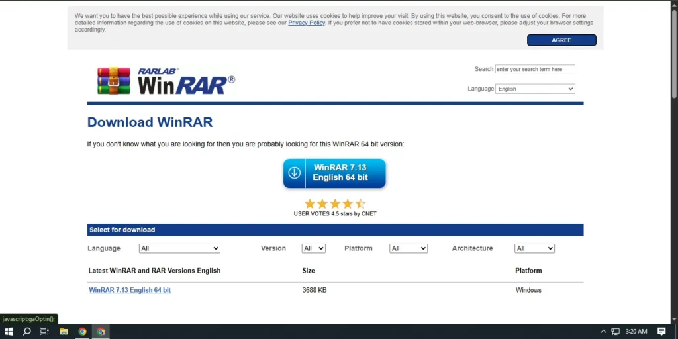
Task: Click the download arrow circle icon
Action: click(295, 173)
